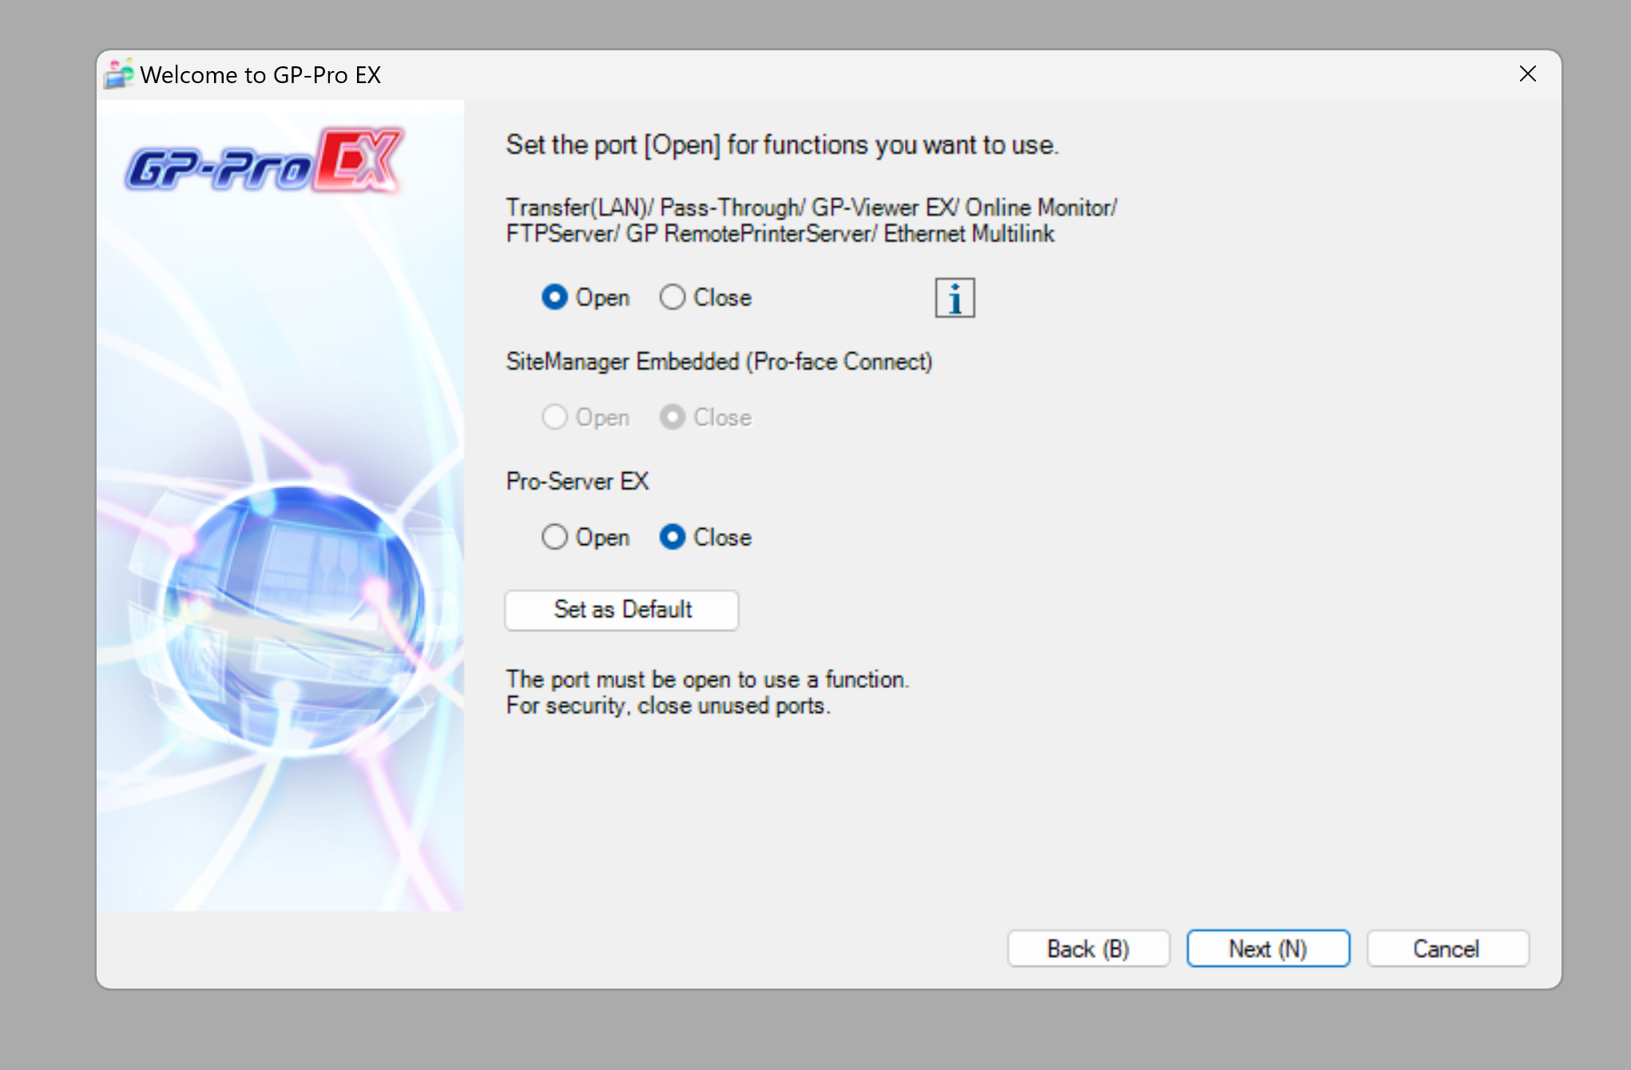Select Close under SiteManager Embedded
The height and width of the screenshot is (1070, 1631).
(673, 417)
